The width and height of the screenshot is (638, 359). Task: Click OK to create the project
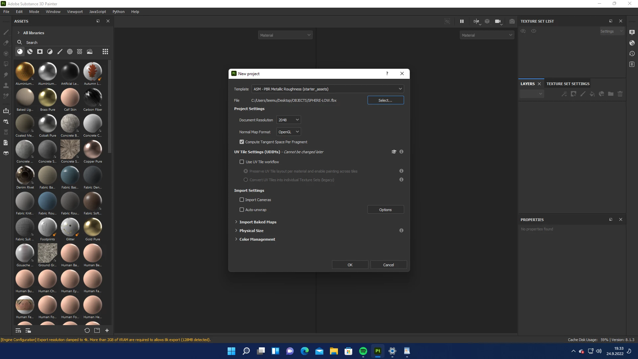[350, 265]
